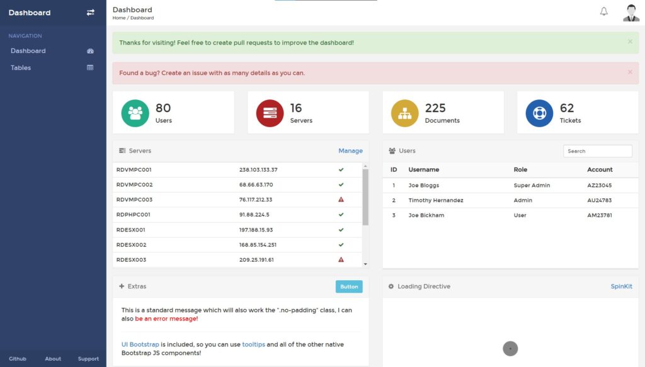The image size is (645, 367).
Task: Dismiss the green thanks-for-visiting alert
Action: (629, 42)
